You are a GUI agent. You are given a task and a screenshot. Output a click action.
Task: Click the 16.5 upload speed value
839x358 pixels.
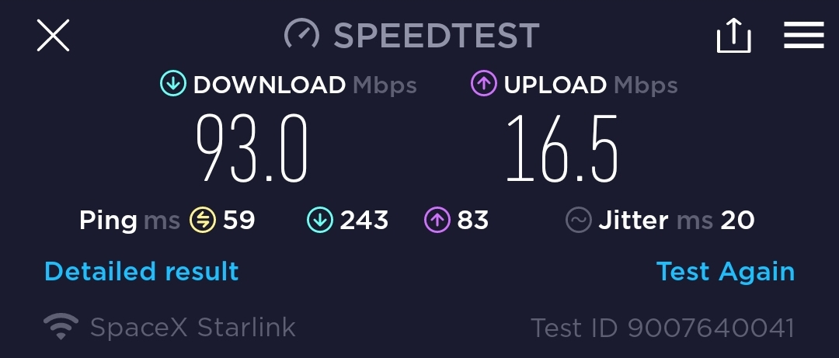562,148
